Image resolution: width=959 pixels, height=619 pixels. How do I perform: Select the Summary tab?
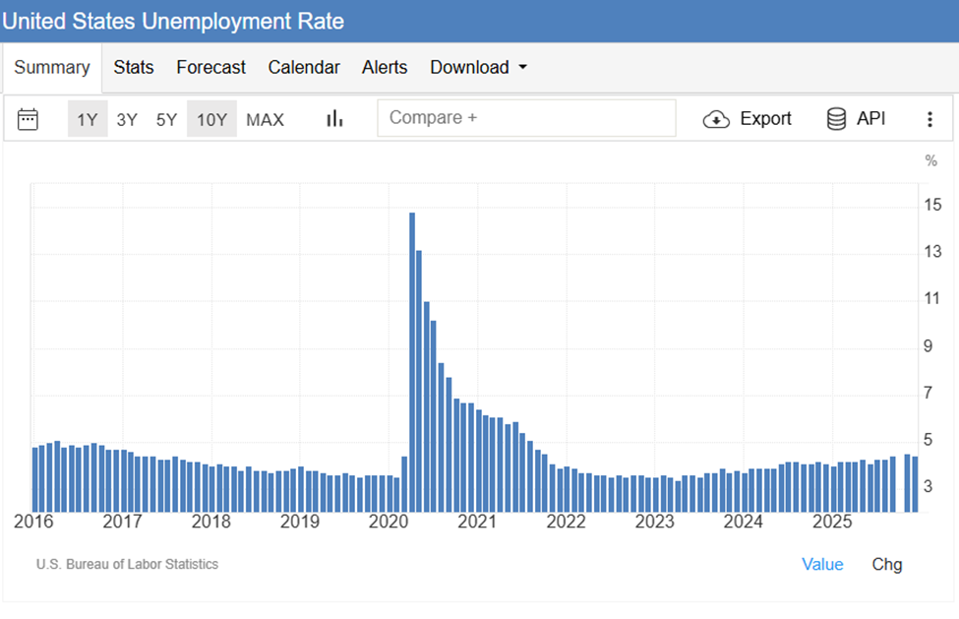(52, 67)
